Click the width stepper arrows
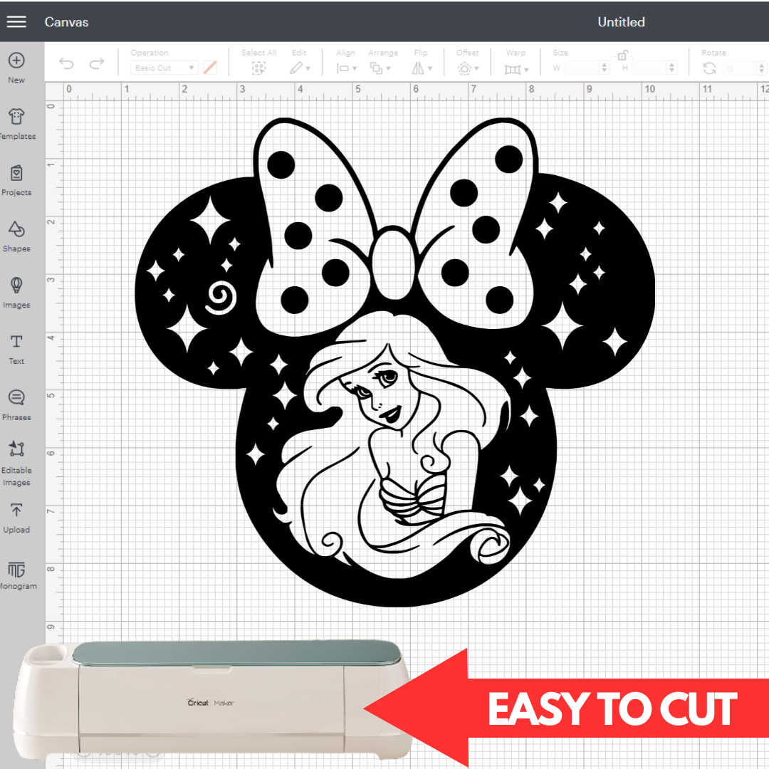Image resolution: width=769 pixels, height=769 pixels. coord(605,68)
